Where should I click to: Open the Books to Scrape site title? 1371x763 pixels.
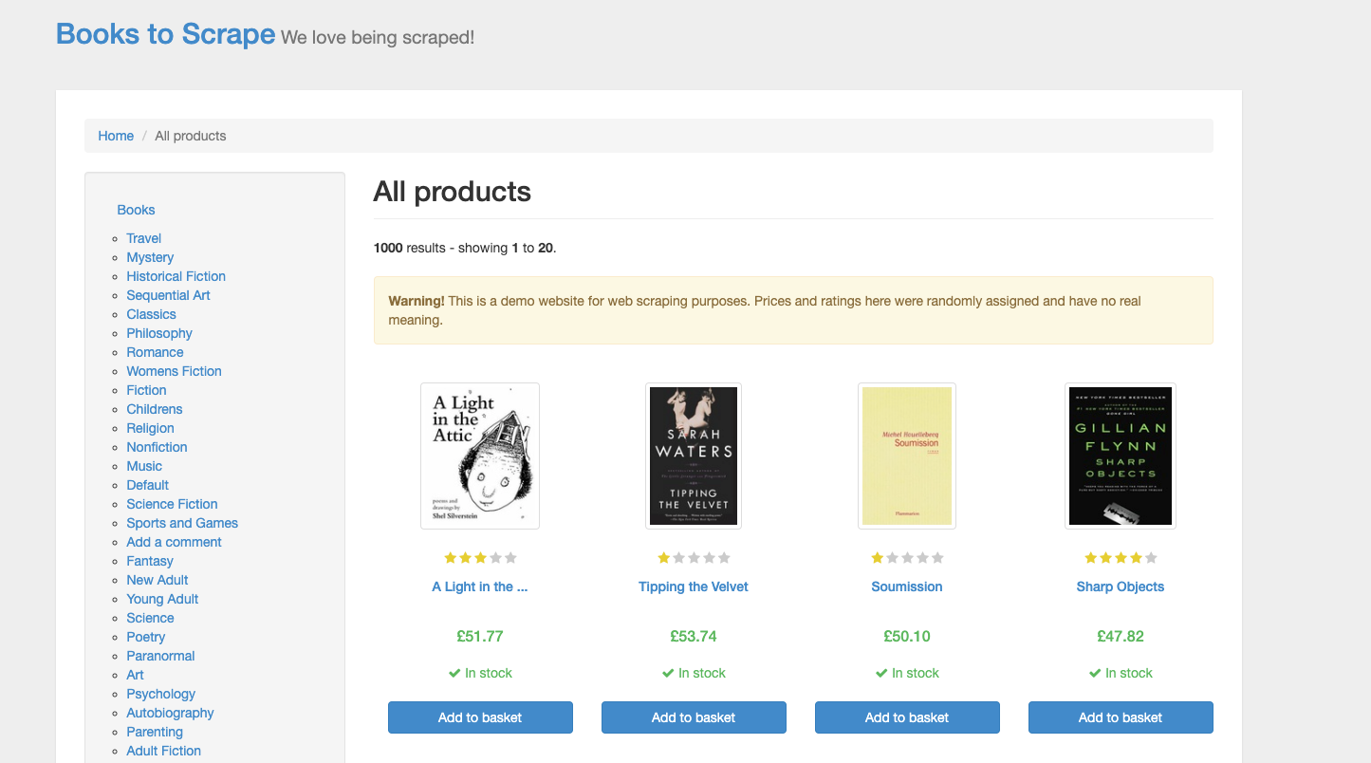click(165, 34)
